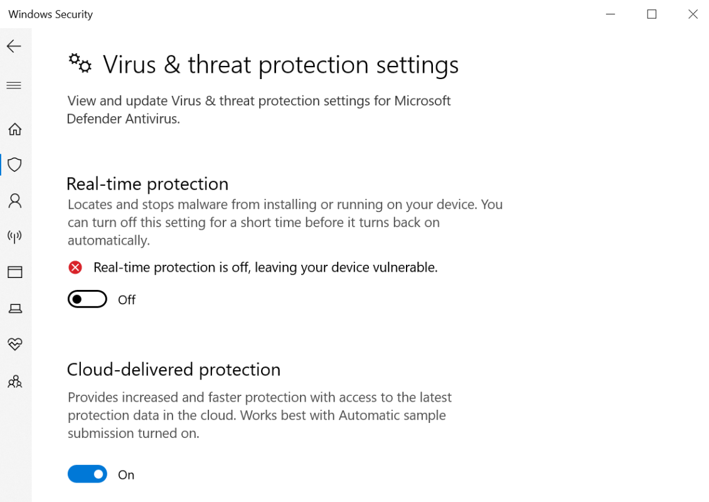Open Device performance & health heart icon
The image size is (709, 502).
[x=15, y=344]
